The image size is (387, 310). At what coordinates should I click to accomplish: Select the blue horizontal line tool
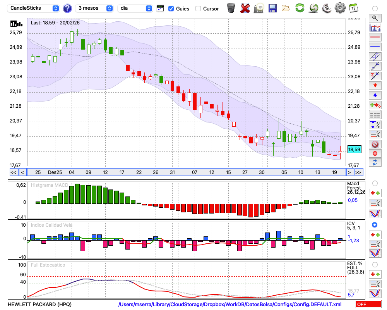click(375, 47)
